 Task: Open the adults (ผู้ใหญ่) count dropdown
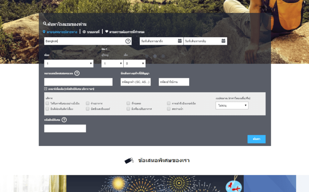click(112, 64)
